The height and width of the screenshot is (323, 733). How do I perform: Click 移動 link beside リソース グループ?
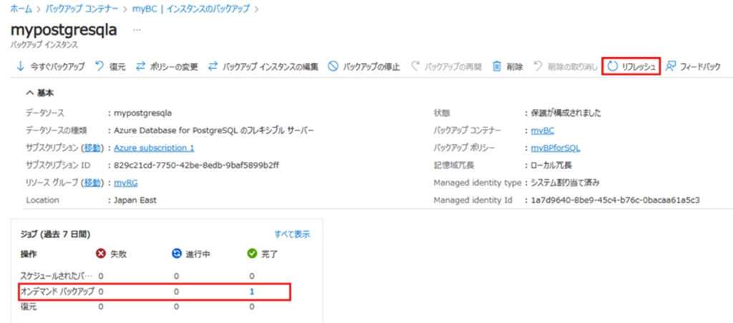(92, 183)
